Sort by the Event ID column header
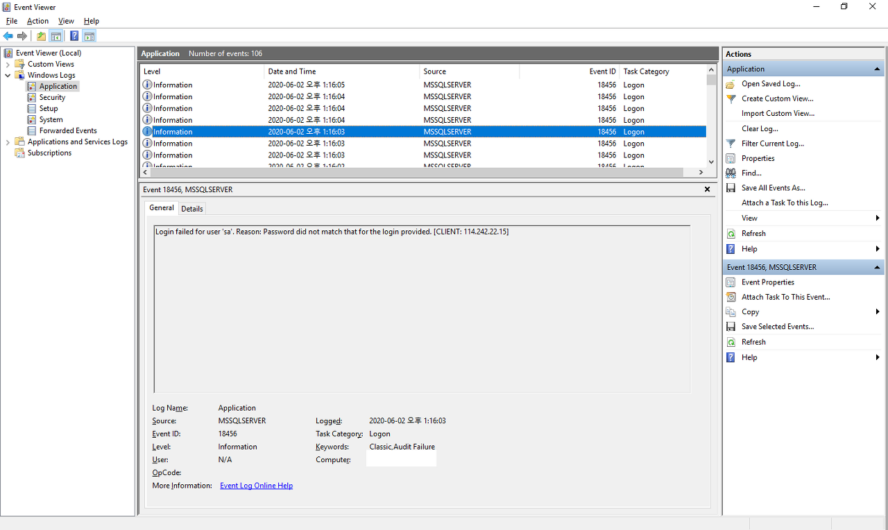The image size is (888, 530). pyautogui.click(x=570, y=71)
